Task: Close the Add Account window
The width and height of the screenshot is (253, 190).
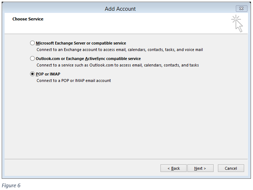Action: 241,9
